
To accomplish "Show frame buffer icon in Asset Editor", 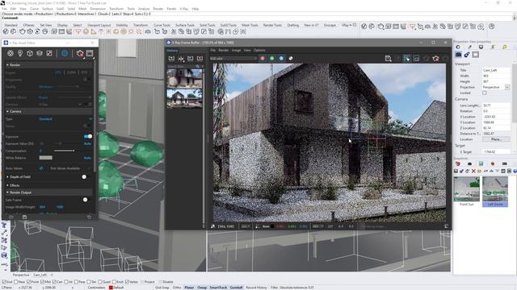I will (x=90, y=53).
